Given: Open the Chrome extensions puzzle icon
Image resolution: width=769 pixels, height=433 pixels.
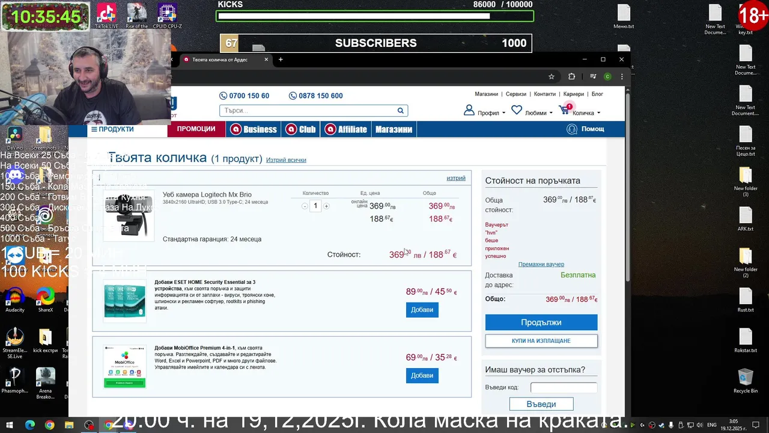Looking at the screenshot, I should pos(571,76).
